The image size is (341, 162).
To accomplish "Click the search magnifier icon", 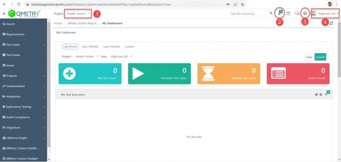I will point(271,13).
